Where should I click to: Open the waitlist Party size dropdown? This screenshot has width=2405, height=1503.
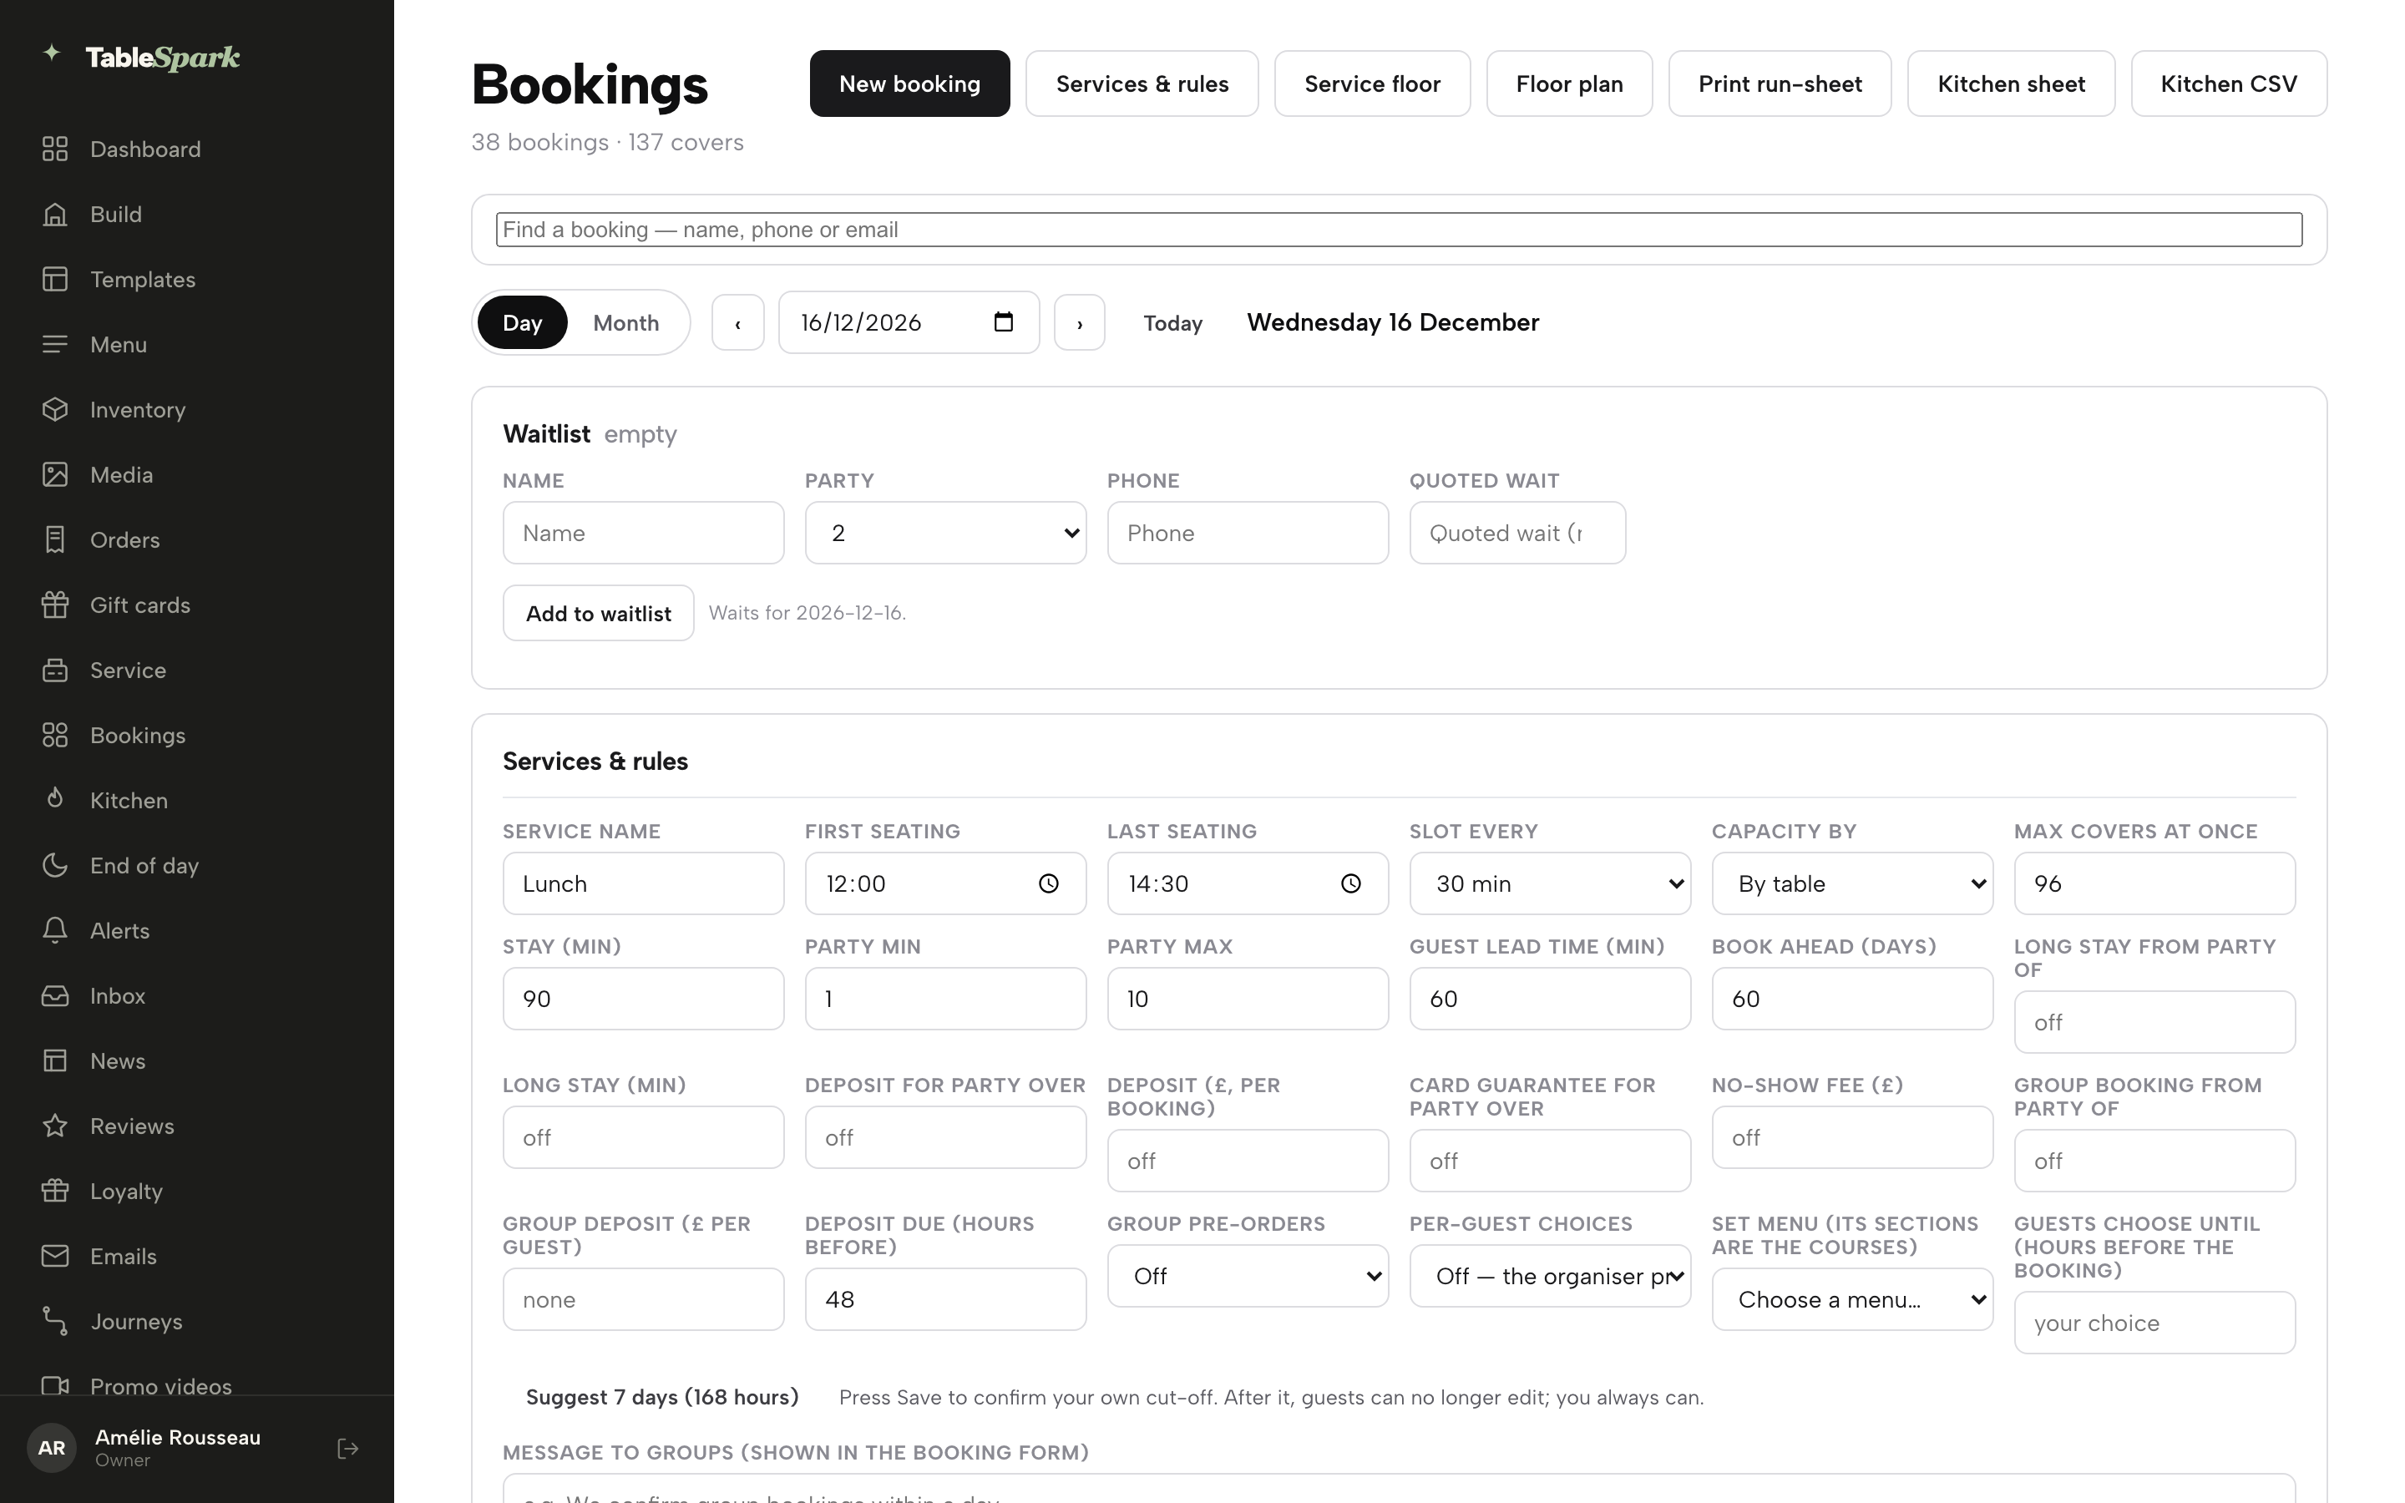pyautogui.click(x=945, y=533)
